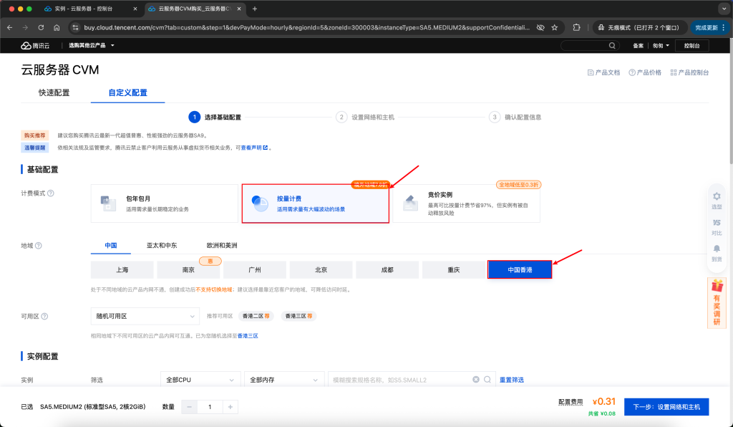Viewport: 733px width, 427px height.
Task: Select the 包年包月 billing mode
Action: click(164, 203)
